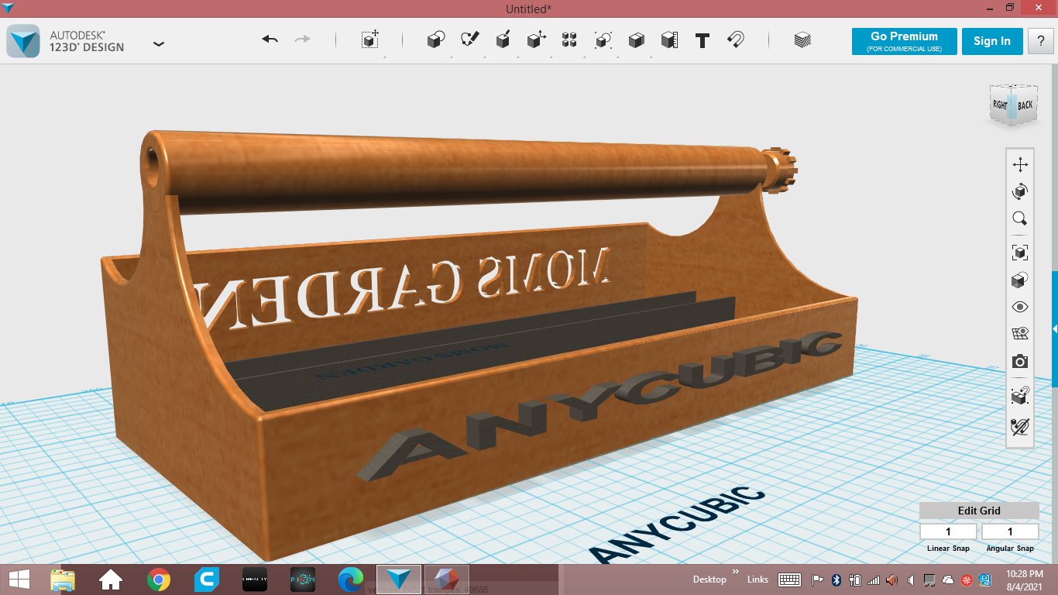
Task: Select the Sketch tool
Action: pos(469,40)
